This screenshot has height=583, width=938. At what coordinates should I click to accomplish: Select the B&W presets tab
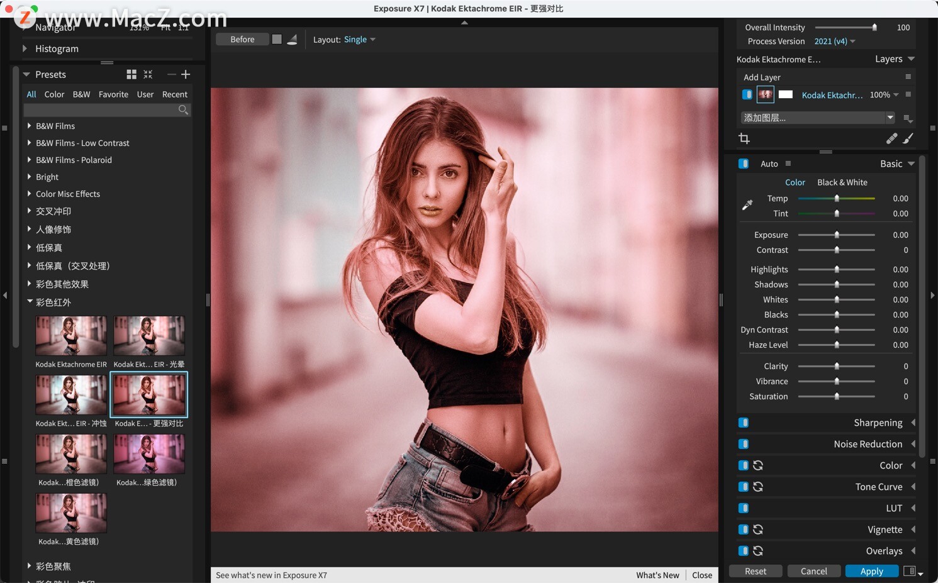point(82,94)
